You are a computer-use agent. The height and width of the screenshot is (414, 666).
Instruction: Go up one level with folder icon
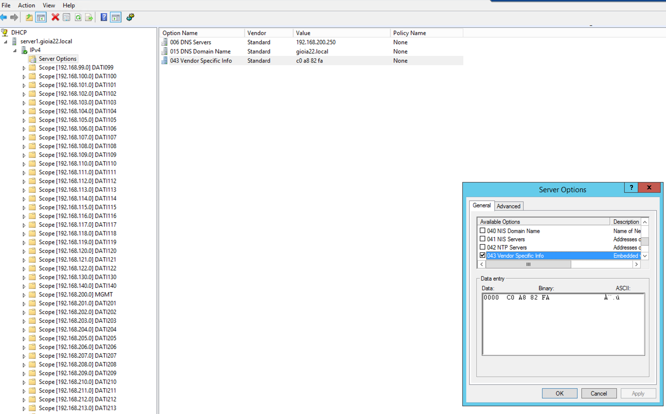tap(29, 17)
